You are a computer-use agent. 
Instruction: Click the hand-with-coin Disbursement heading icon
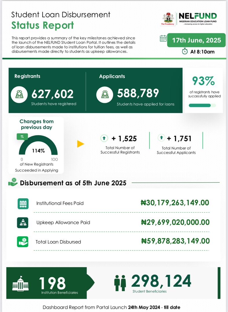13,183
